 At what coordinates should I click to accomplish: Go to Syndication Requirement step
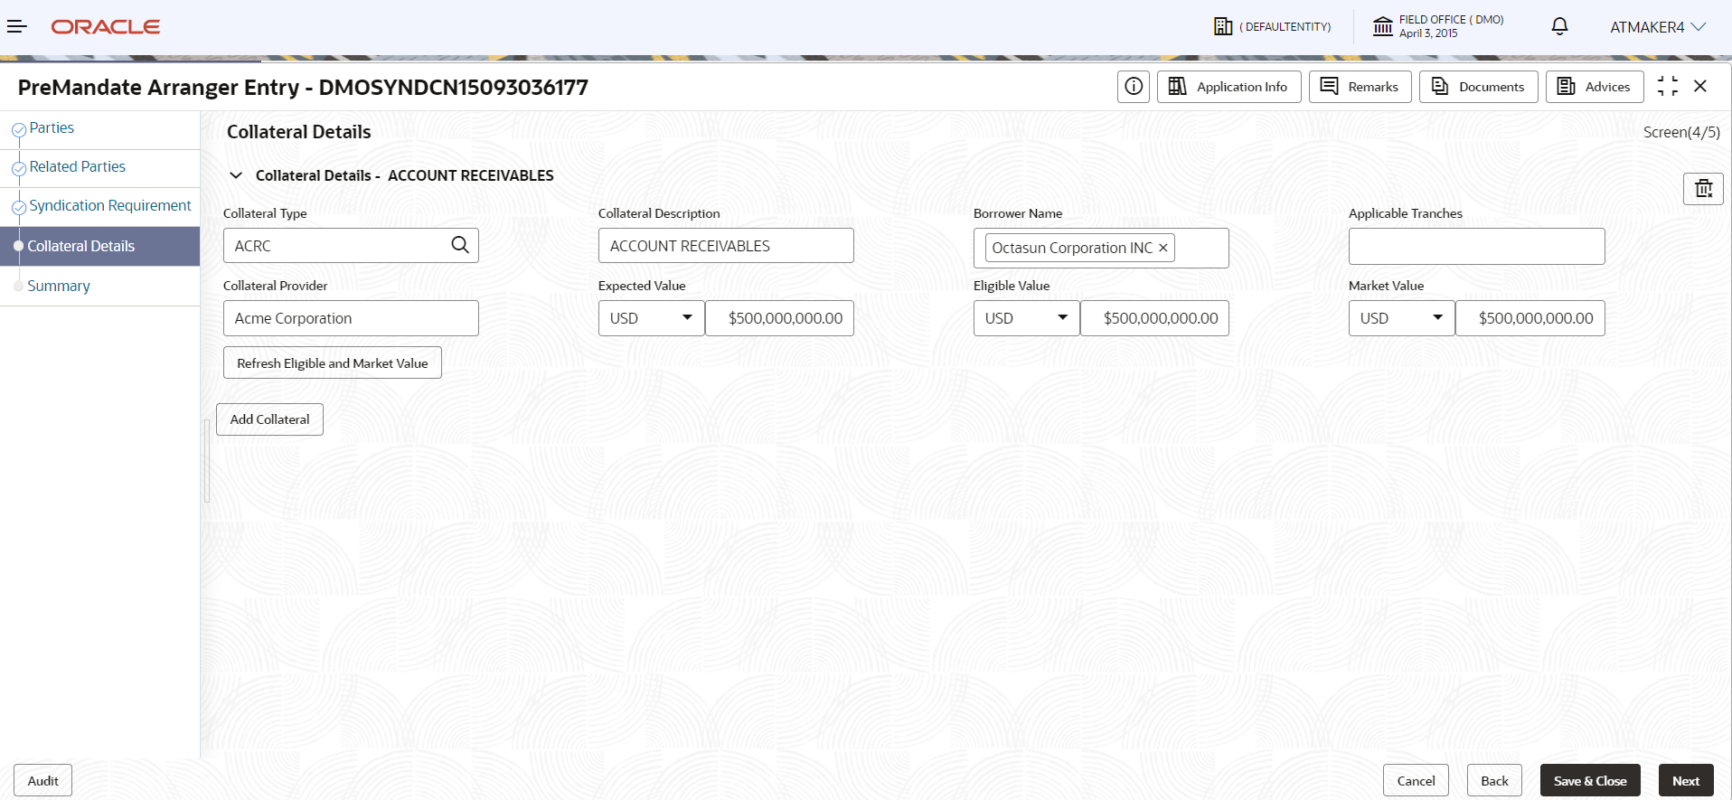coord(109,206)
